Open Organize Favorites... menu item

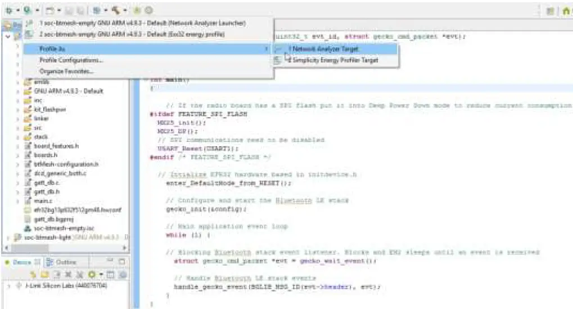point(148,71)
